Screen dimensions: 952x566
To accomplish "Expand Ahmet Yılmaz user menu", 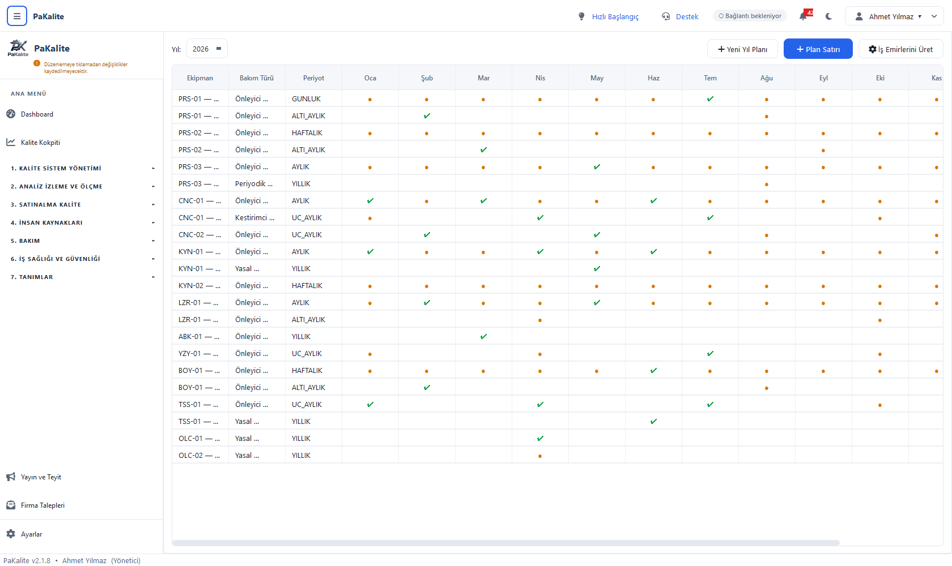I will point(894,16).
